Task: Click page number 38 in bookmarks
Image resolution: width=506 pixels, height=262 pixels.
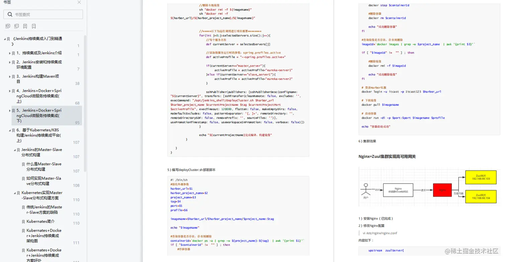Action: [77, 84]
